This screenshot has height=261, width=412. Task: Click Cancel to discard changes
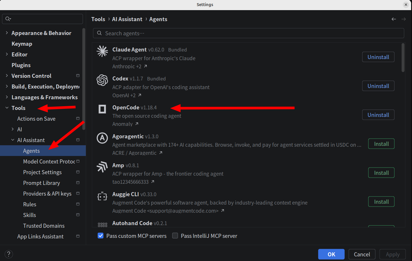coord(362,254)
